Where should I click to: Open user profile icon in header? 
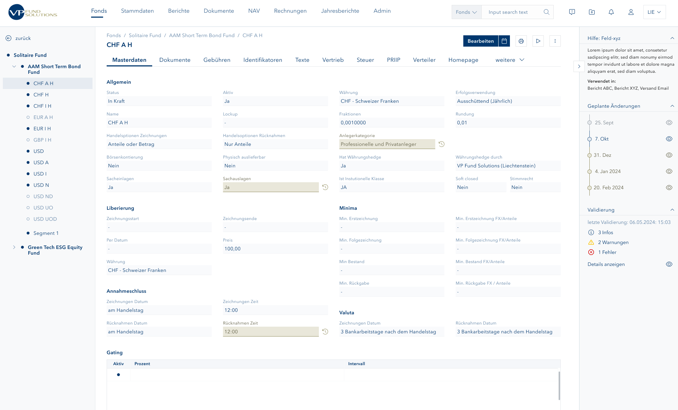[x=631, y=12]
